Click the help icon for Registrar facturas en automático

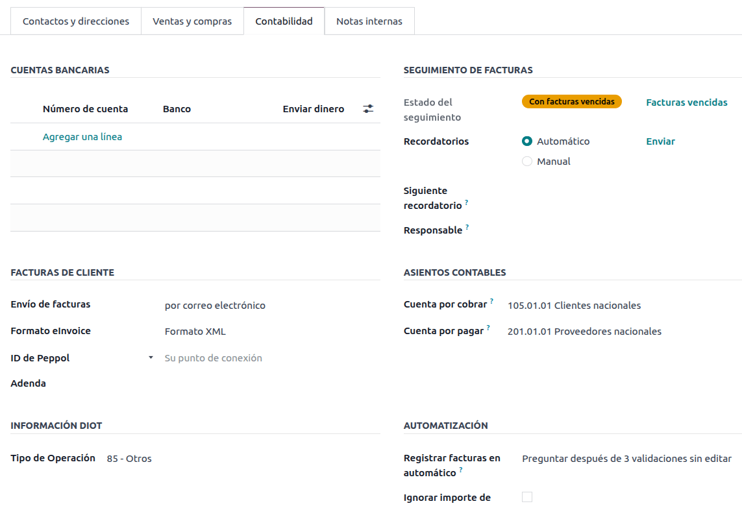tap(461, 470)
